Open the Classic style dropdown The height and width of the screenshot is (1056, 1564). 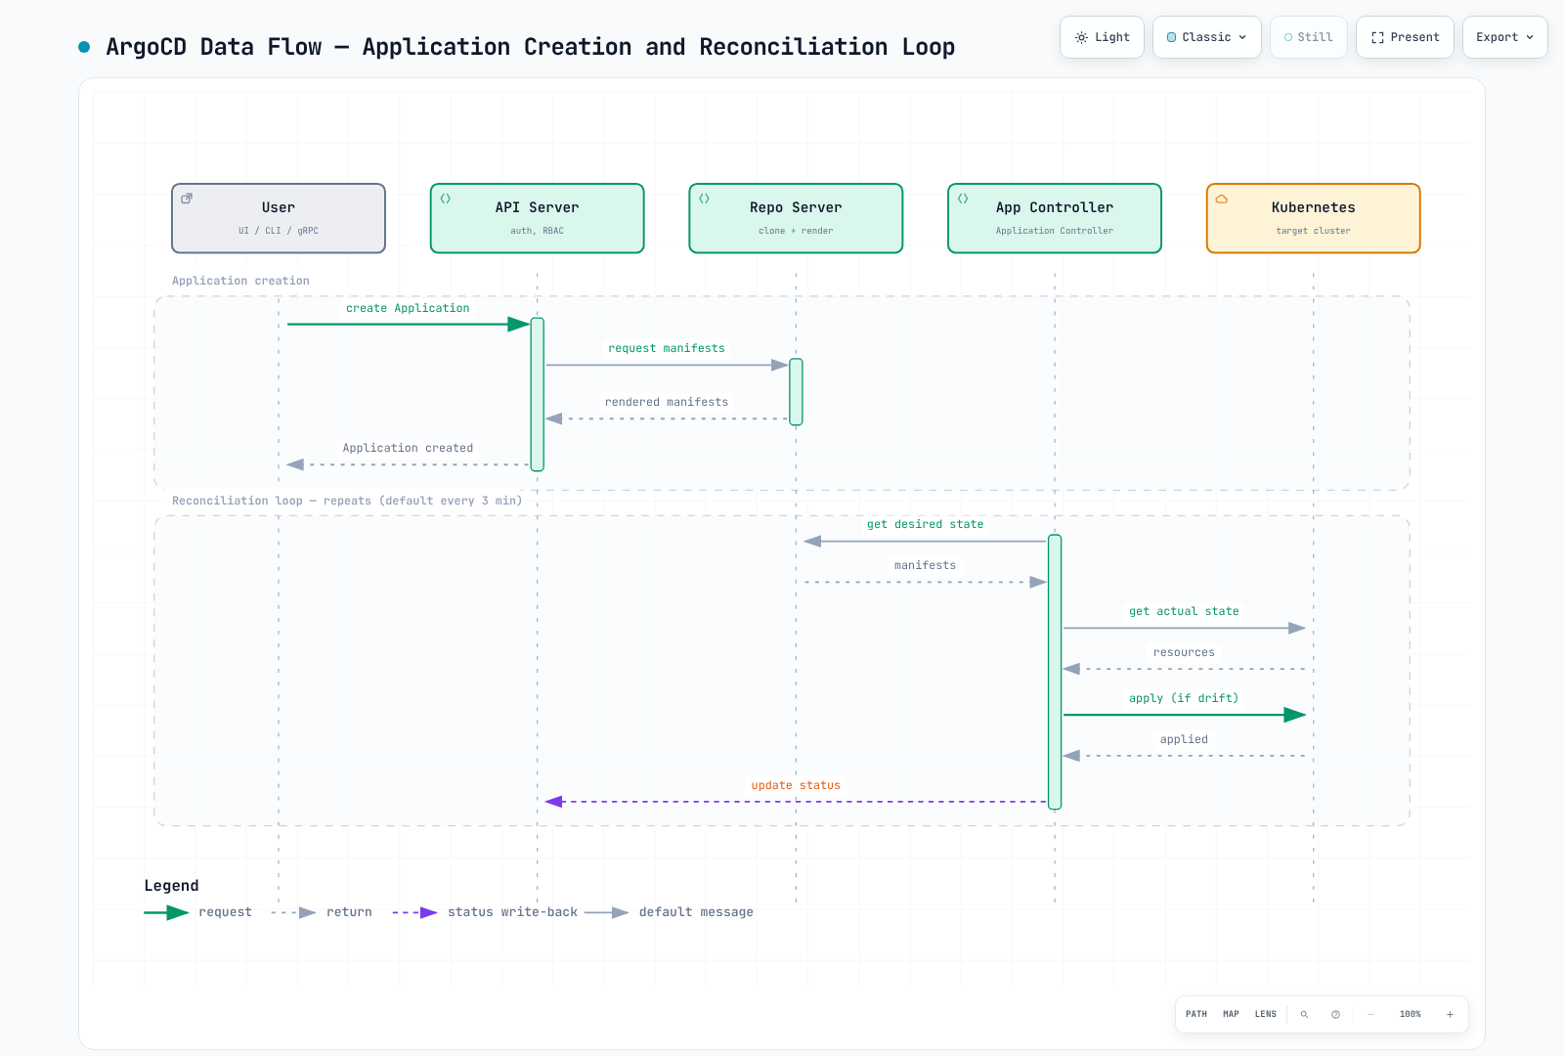[1206, 37]
